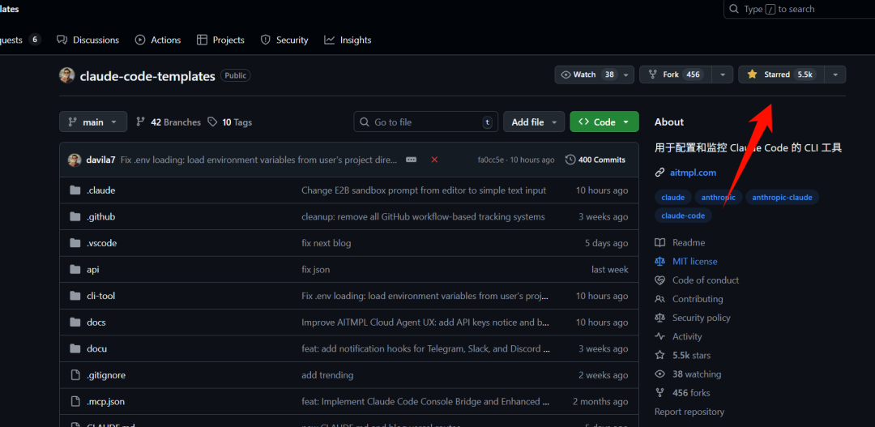Click file icon next to .mcp.json
This screenshot has width=875, height=427.
pyautogui.click(x=75, y=401)
